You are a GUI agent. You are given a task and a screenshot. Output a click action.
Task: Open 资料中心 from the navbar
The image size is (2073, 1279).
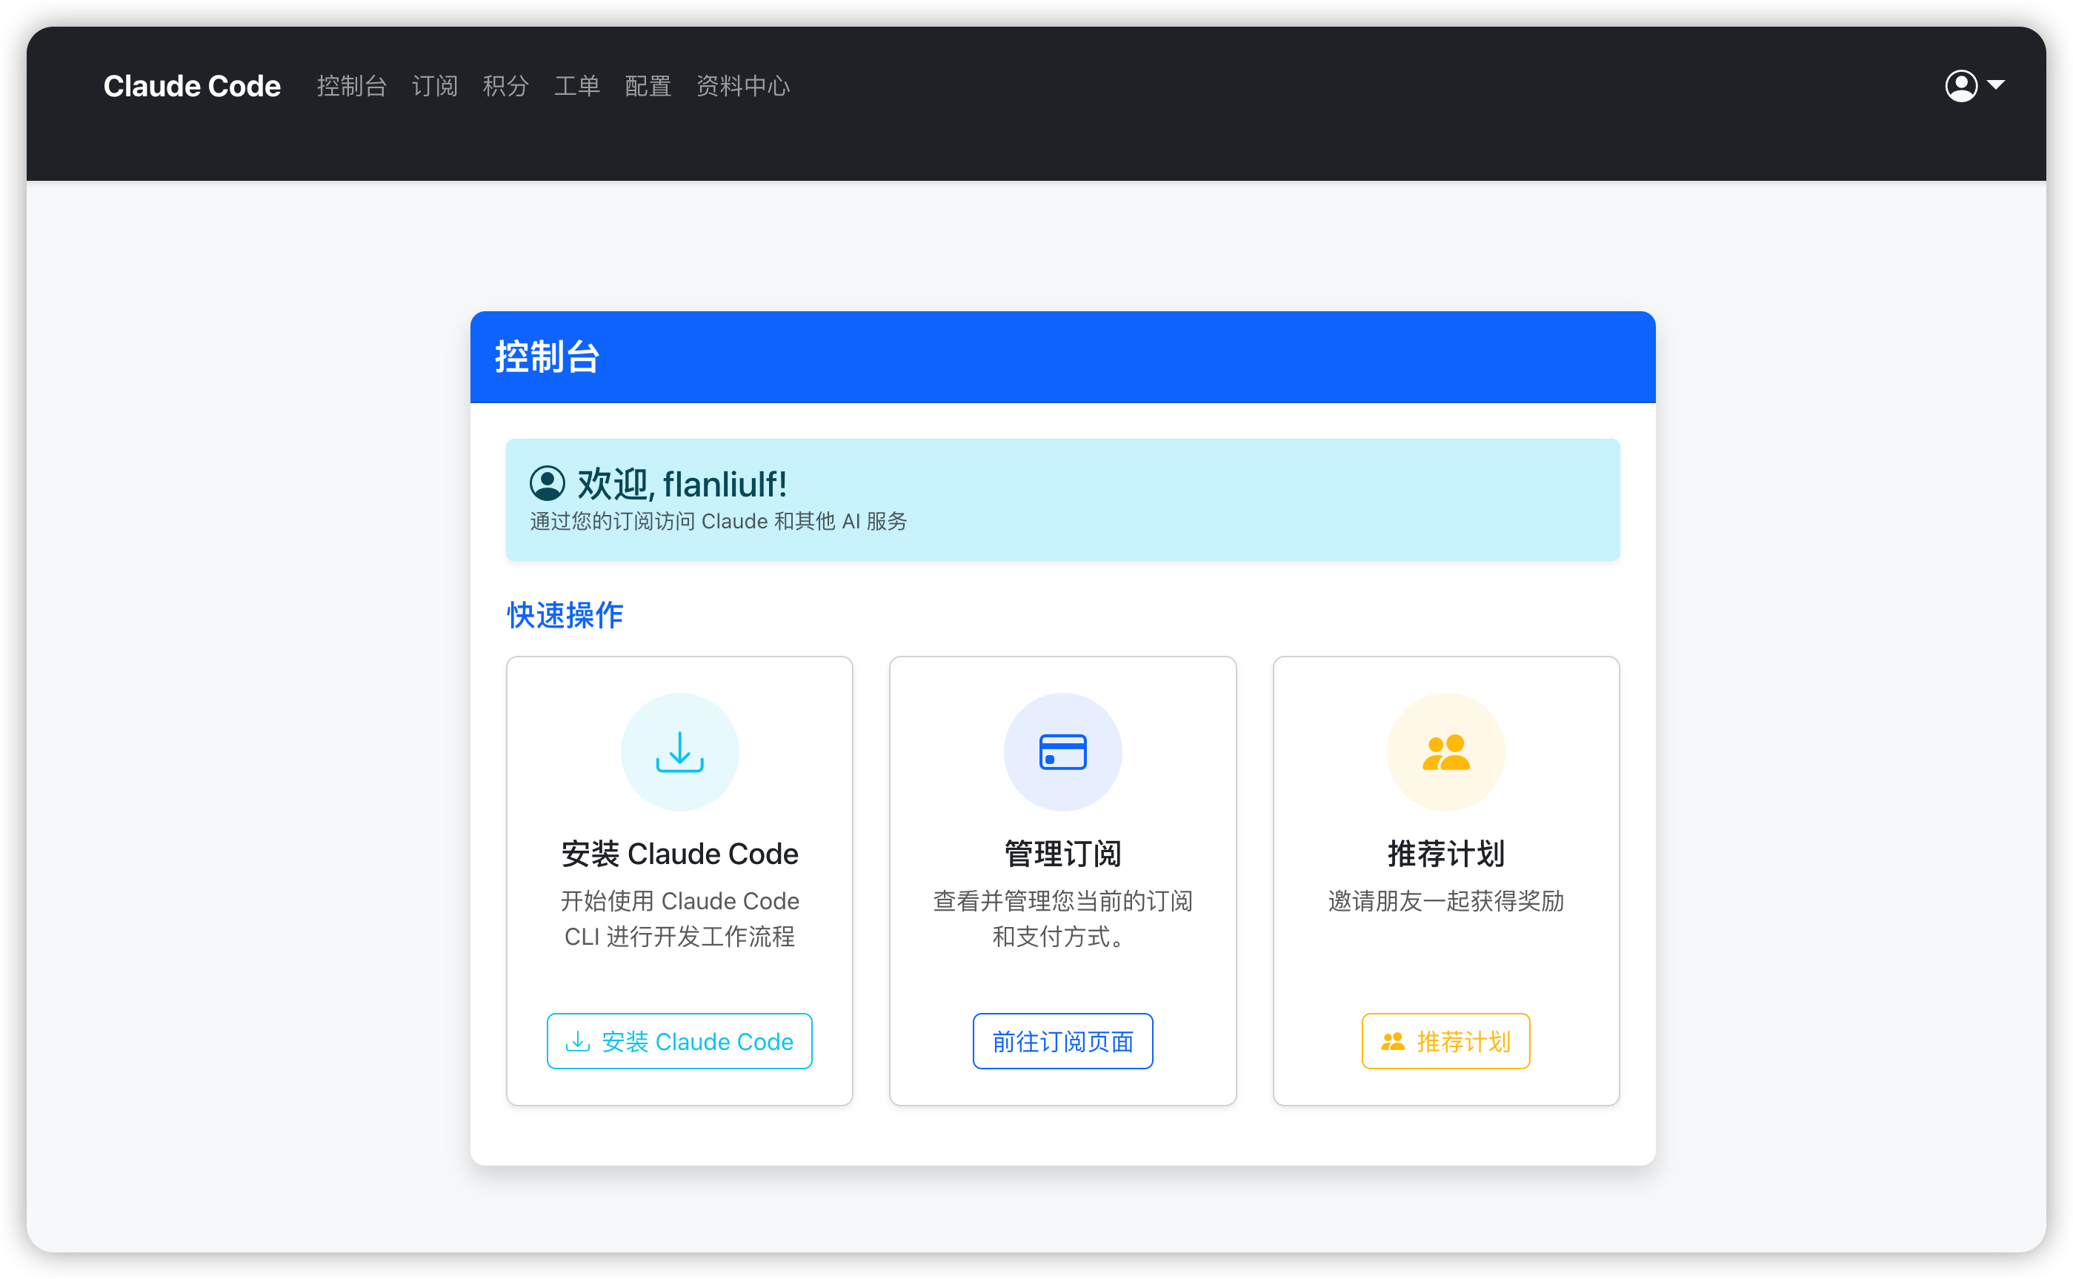point(742,86)
